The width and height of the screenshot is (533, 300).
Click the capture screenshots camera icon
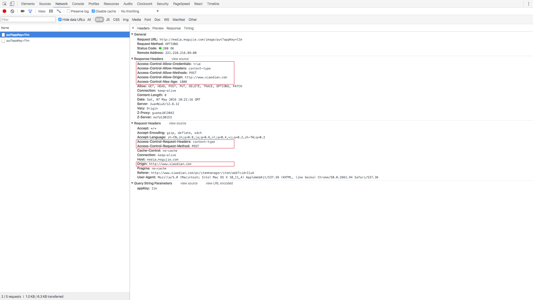pyautogui.click(x=22, y=11)
